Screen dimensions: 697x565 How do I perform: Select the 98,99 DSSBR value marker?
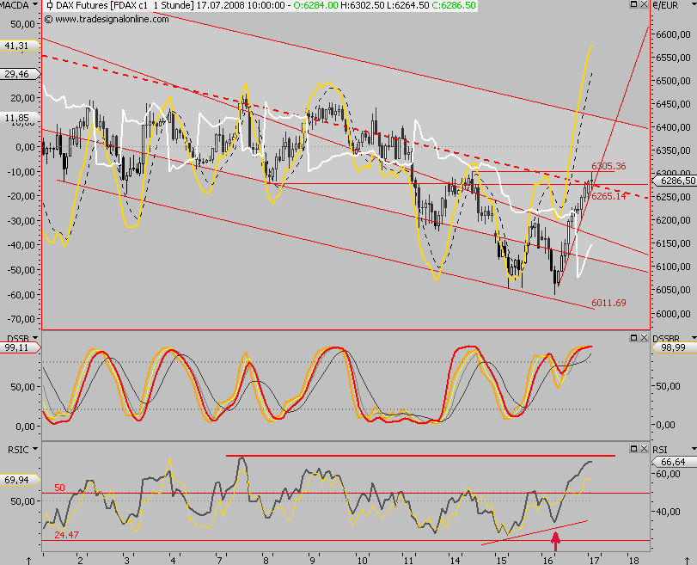pos(675,347)
